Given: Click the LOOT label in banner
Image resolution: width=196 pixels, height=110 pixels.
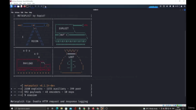Looking at the screenshot, I should click(71, 57).
